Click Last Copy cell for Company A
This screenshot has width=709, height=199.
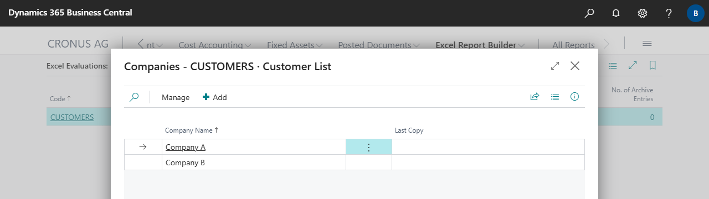[x=488, y=147]
